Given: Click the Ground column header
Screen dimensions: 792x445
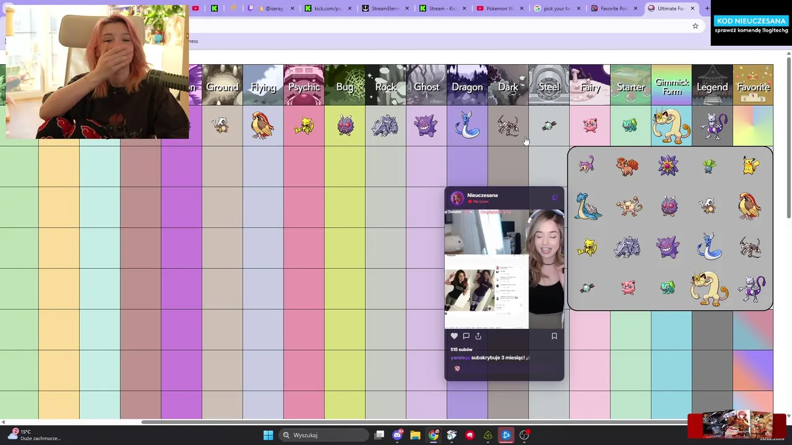Looking at the screenshot, I should pyautogui.click(x=222, y=85).
